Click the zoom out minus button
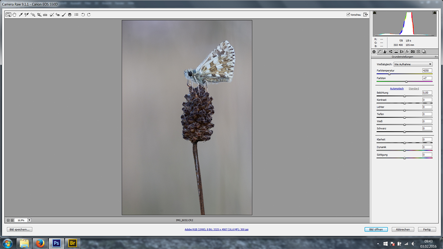 pyautogui.click(x=8, y=220)
